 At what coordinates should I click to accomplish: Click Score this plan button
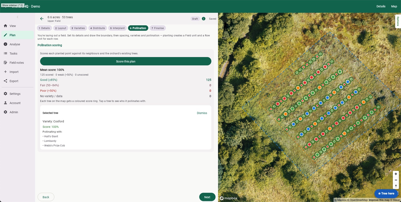126,61
